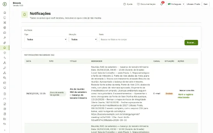Focus the Texto search input field
The image size is (213, 133).
click(x=141, y=40)
